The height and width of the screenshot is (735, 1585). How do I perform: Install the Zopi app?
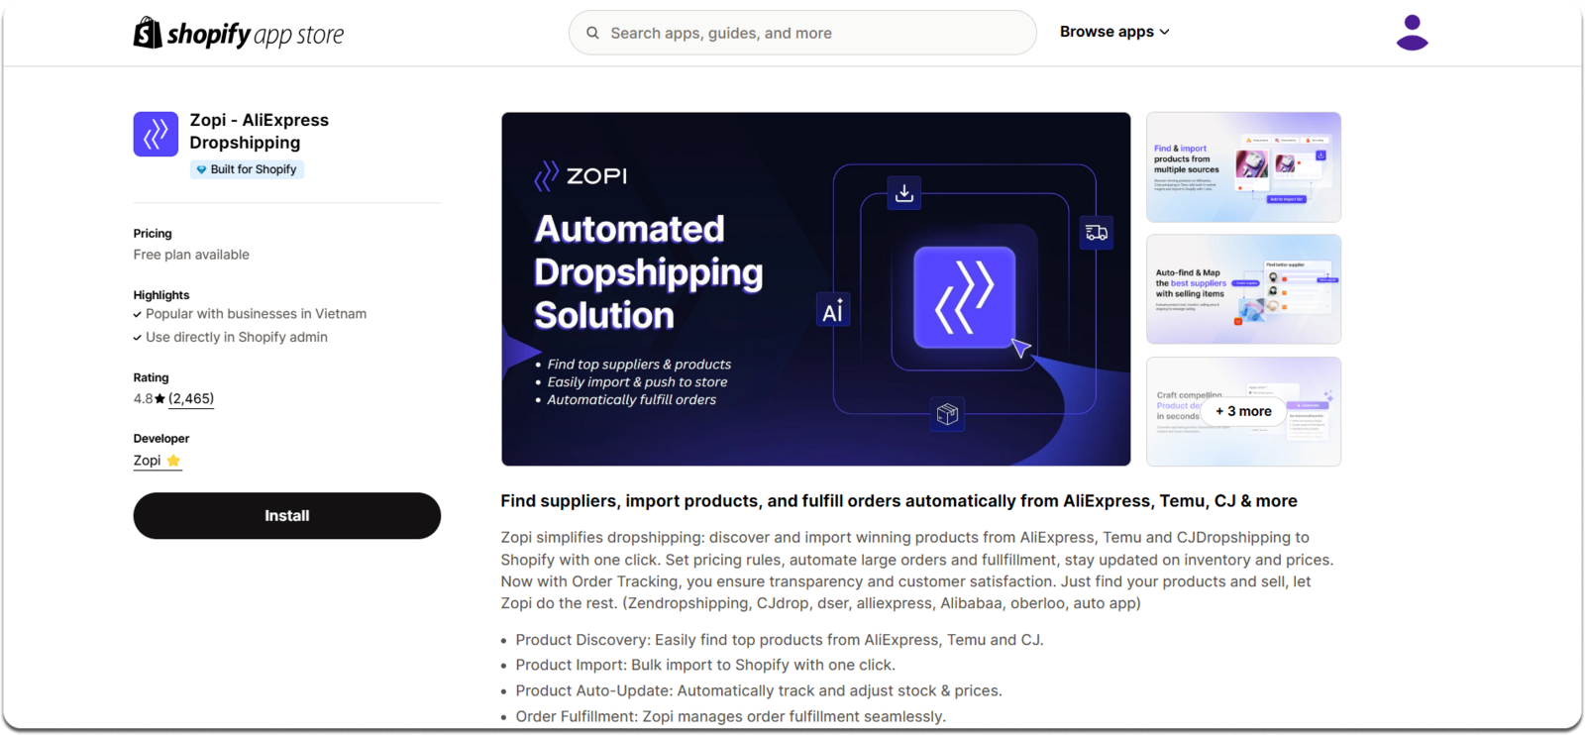point(287,515)
